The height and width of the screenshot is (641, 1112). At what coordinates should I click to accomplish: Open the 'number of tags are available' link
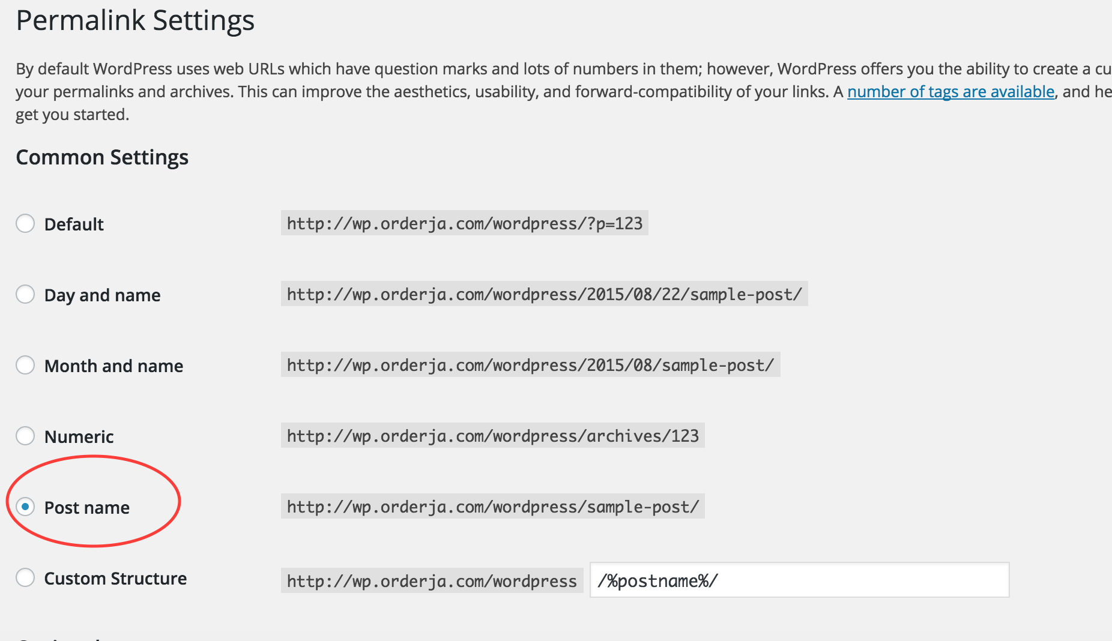[x=950, y=92]
